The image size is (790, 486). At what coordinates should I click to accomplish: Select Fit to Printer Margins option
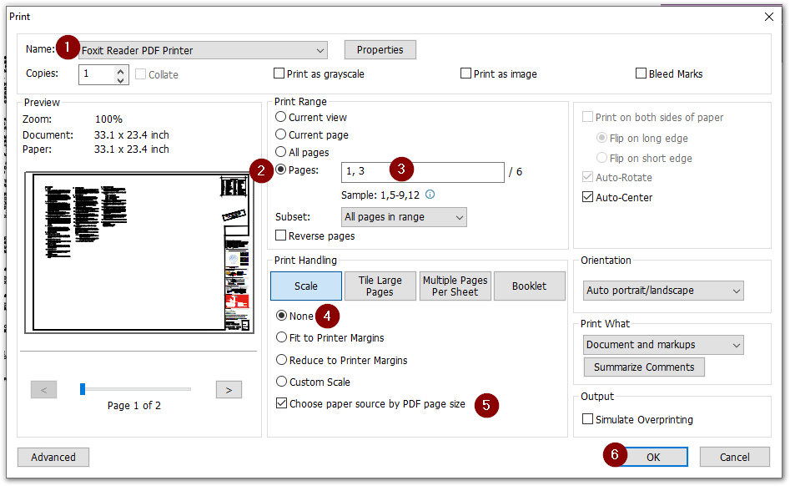[x=281, y=338]
